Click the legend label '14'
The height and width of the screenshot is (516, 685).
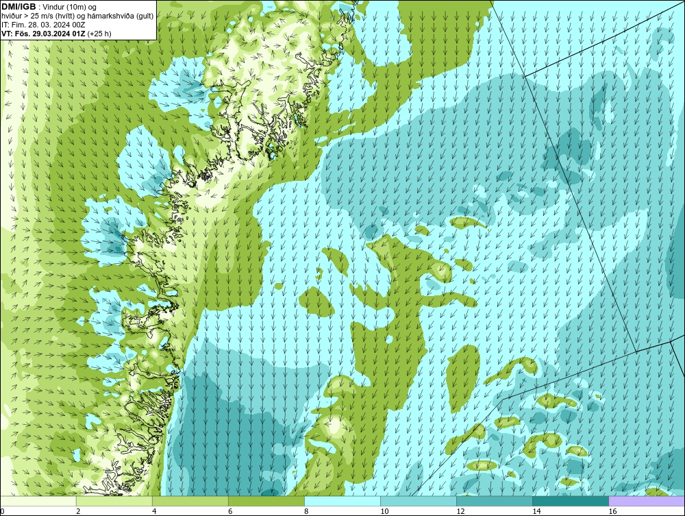[536, 511]
